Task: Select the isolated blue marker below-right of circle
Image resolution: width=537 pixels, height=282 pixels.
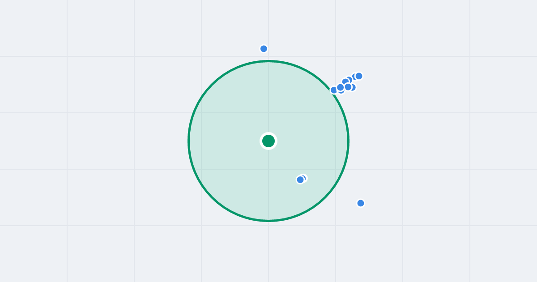Action: pyautogui.click(x=361, y=203)
